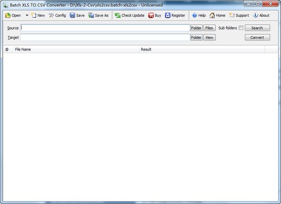Open Help from the toolbar
Viewport: 281px width, 204px height.
(195, 15)
